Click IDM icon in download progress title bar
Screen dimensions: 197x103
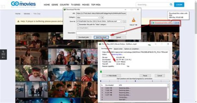point(100,44)
